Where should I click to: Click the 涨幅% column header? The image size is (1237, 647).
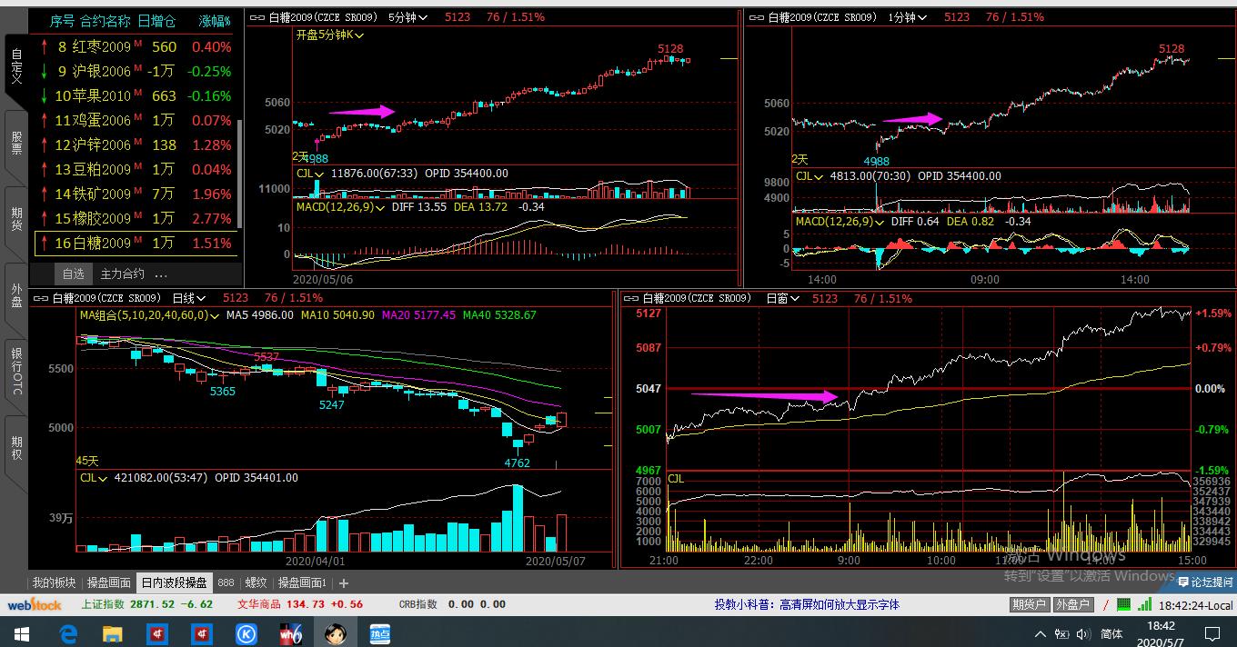pyautogui.click(x=215, y=20)
